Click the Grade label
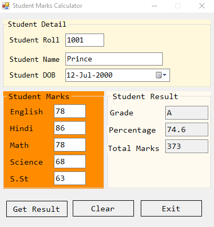Screen dimensions: 214x227 tap(121, 113)
